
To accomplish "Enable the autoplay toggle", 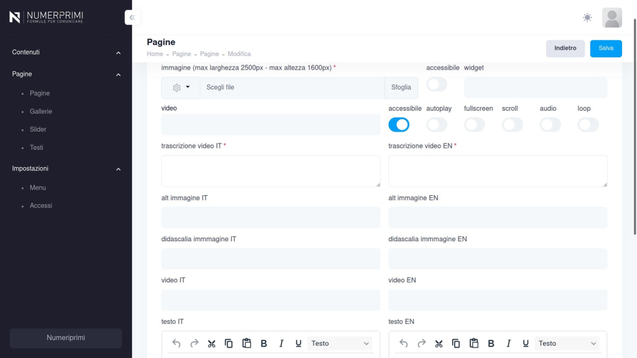I will [437, 124].
